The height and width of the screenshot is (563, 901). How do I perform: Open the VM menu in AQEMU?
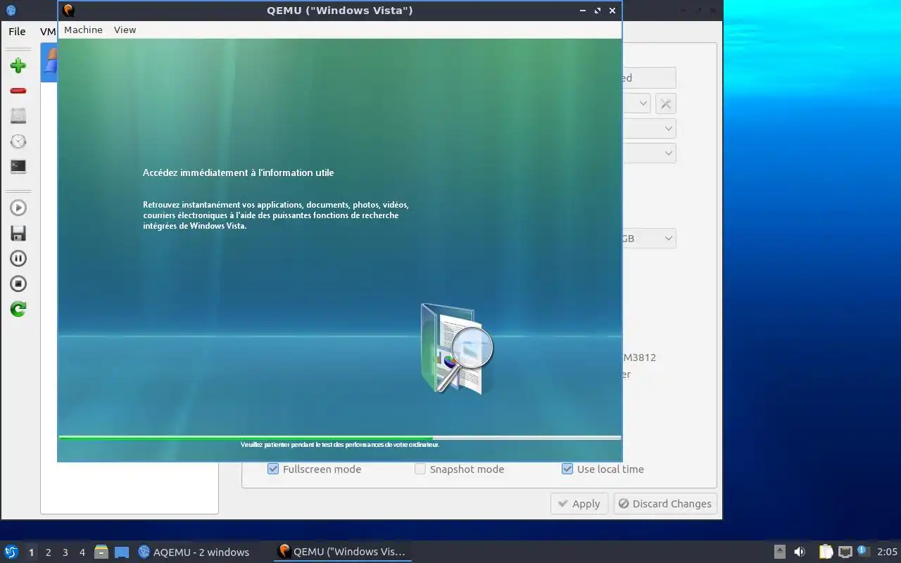48,31
